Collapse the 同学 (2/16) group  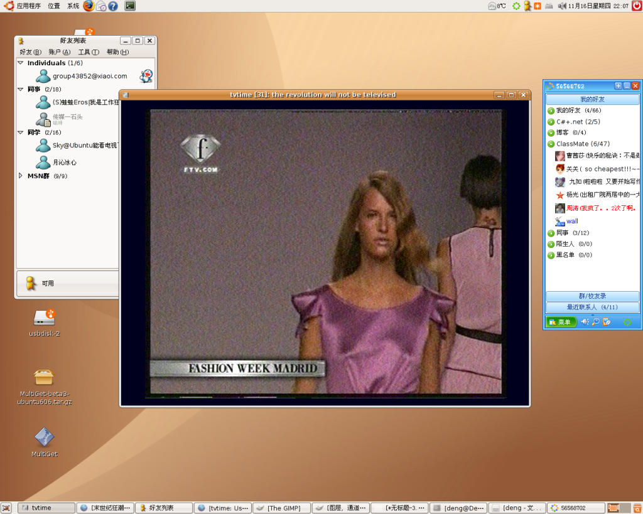[x=21, y=132]
